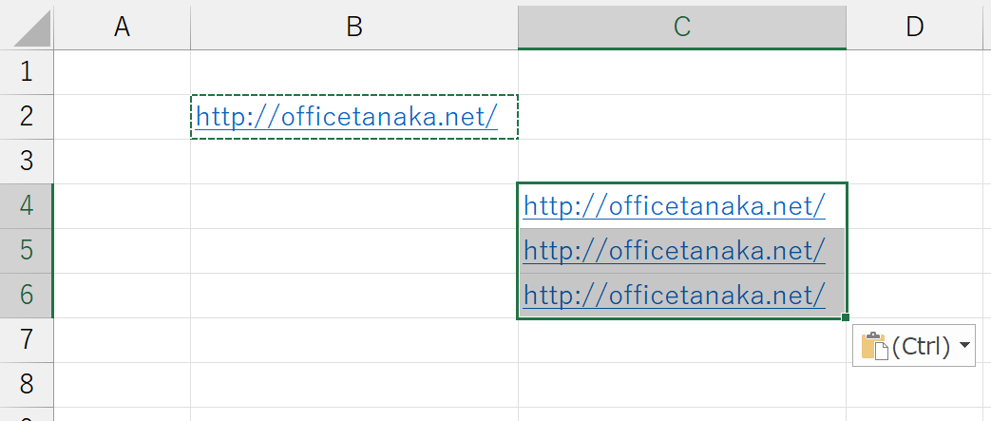Select column D header

(914, 27)
